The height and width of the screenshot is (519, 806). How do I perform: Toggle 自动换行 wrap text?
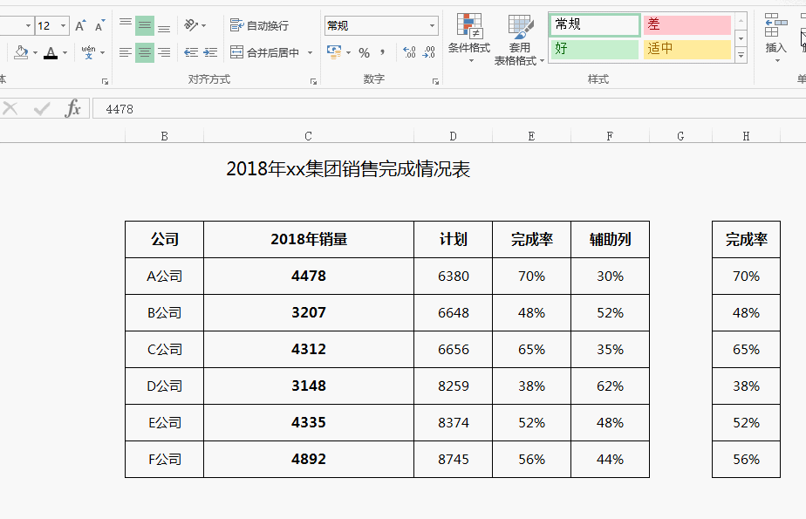point(259,25)
